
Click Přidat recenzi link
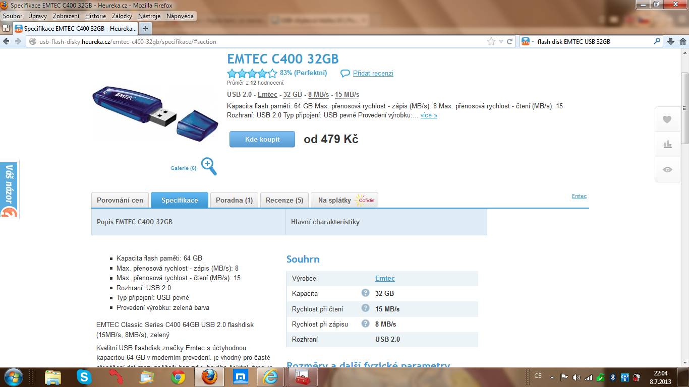coord(373,74)
